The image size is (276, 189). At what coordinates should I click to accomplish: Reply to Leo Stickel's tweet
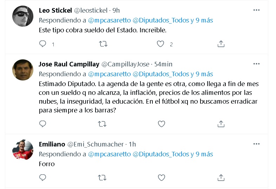point(43,44)
